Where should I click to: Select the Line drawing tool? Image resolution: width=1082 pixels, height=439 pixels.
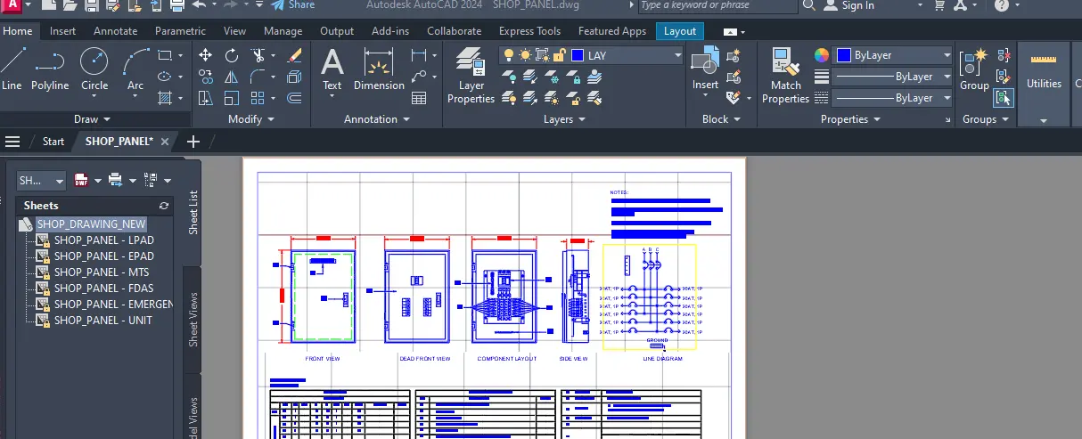click(12, 69)
